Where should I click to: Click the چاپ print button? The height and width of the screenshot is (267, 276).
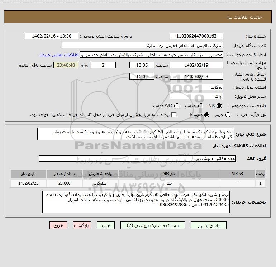tap(106, 225)
